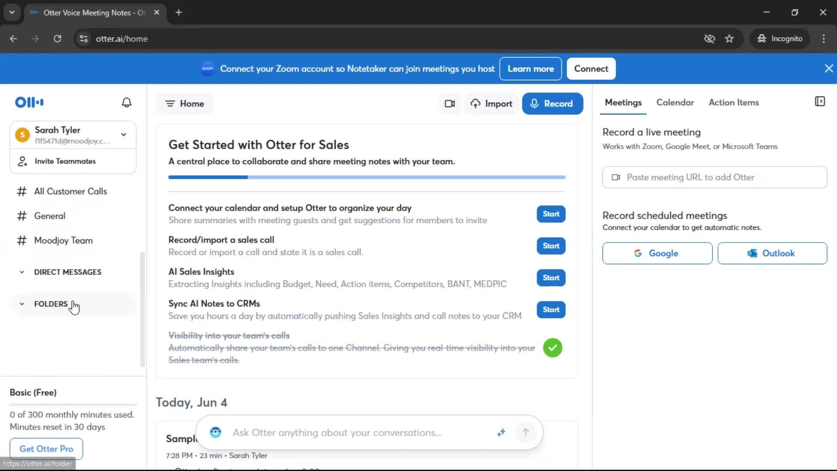Click the green completed checkmark
This screenshot has width=837, height=471.
(x=552, y=348)
